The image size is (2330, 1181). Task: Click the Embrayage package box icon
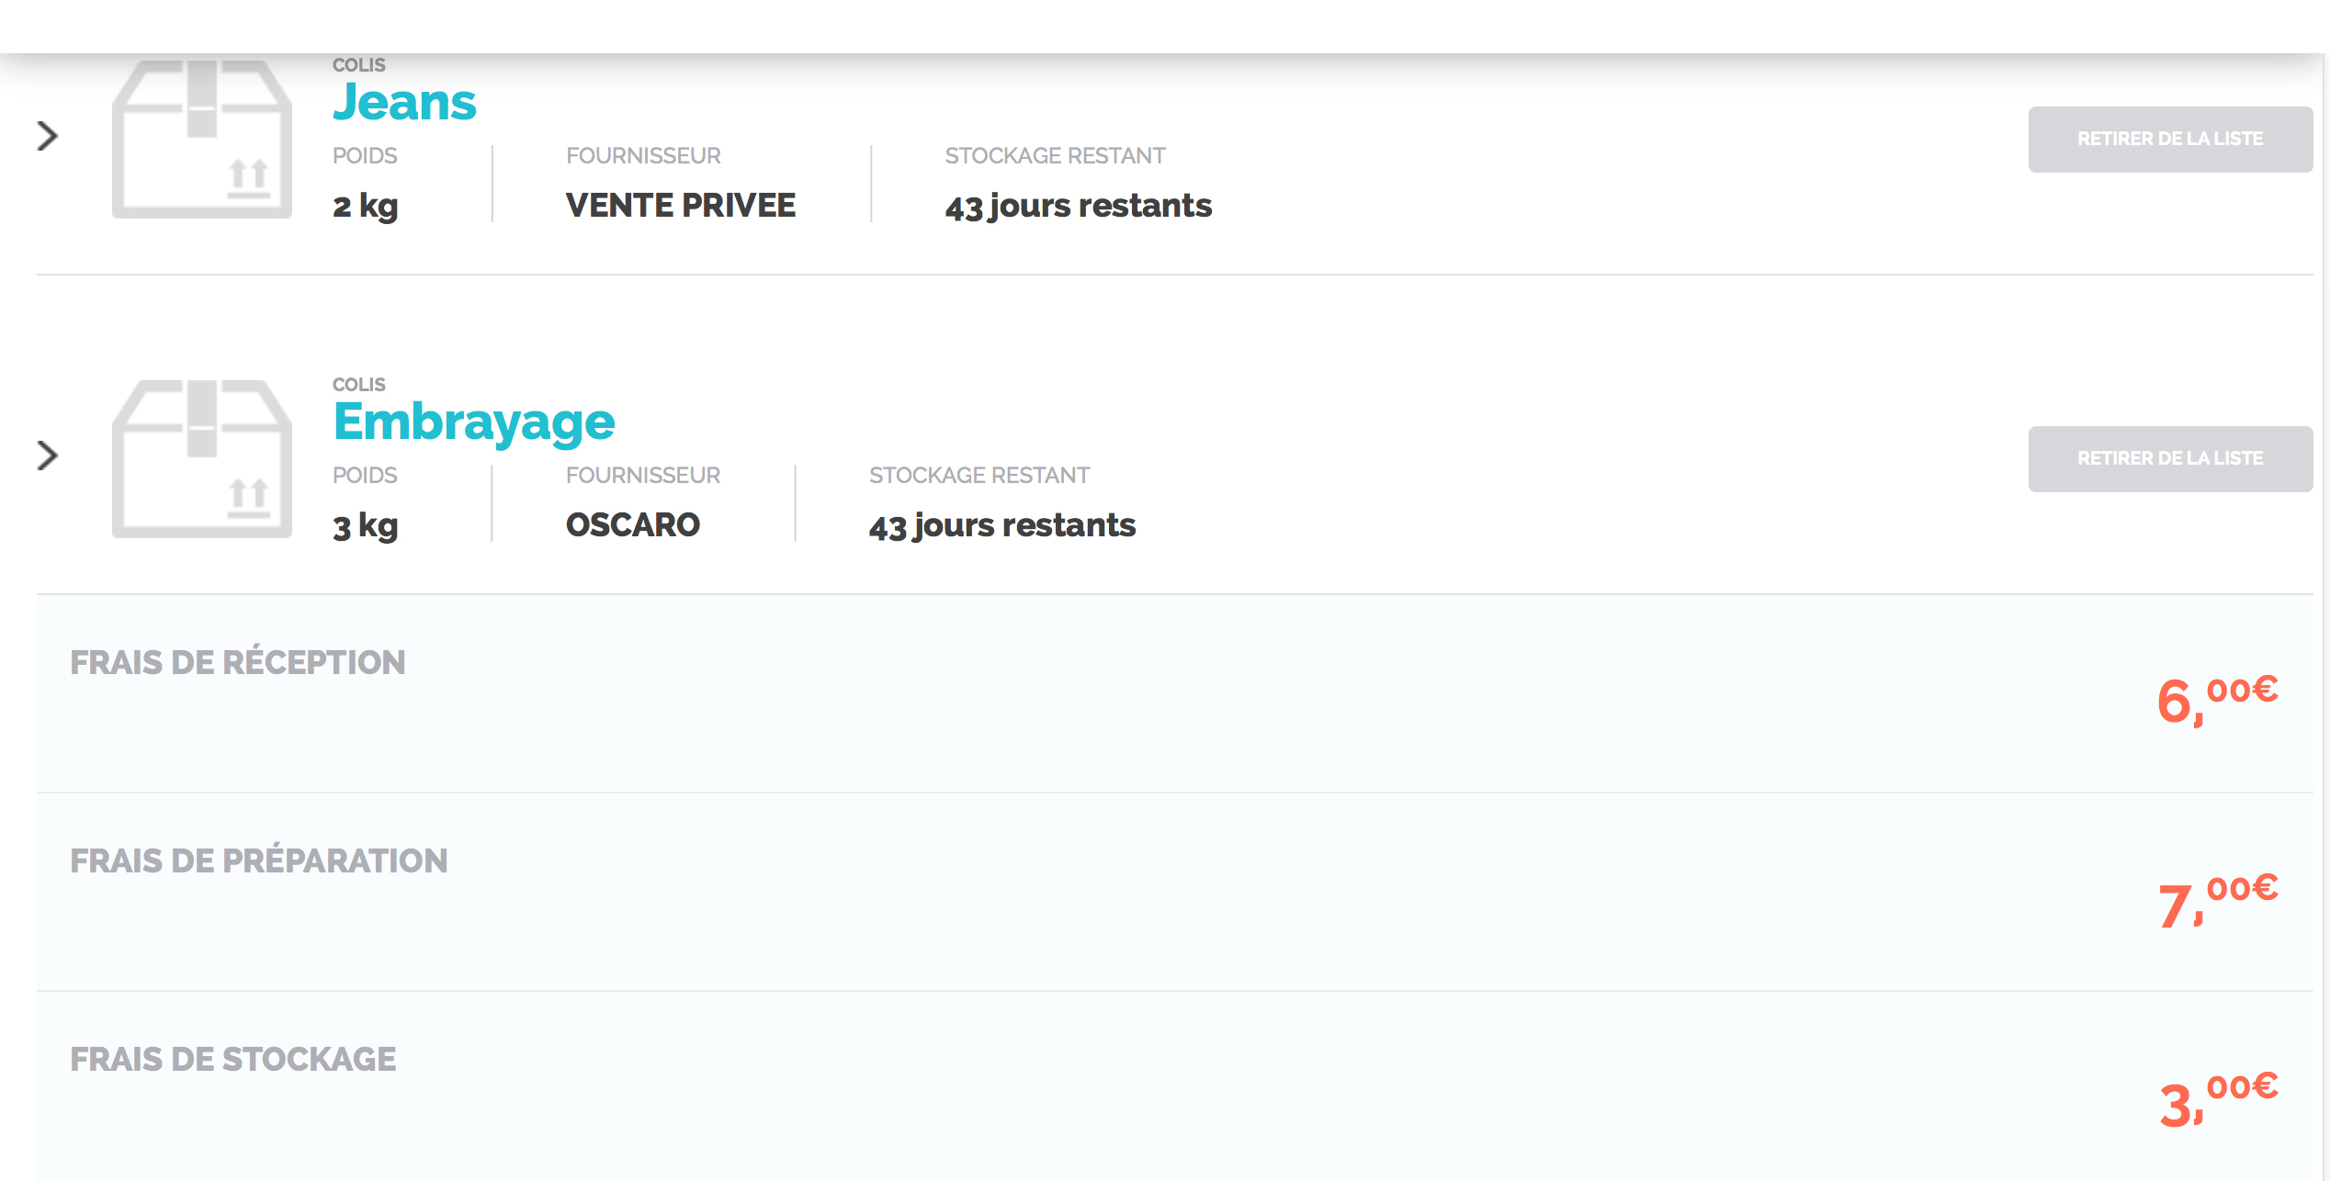pyautogui.click(x=202, y=459)
